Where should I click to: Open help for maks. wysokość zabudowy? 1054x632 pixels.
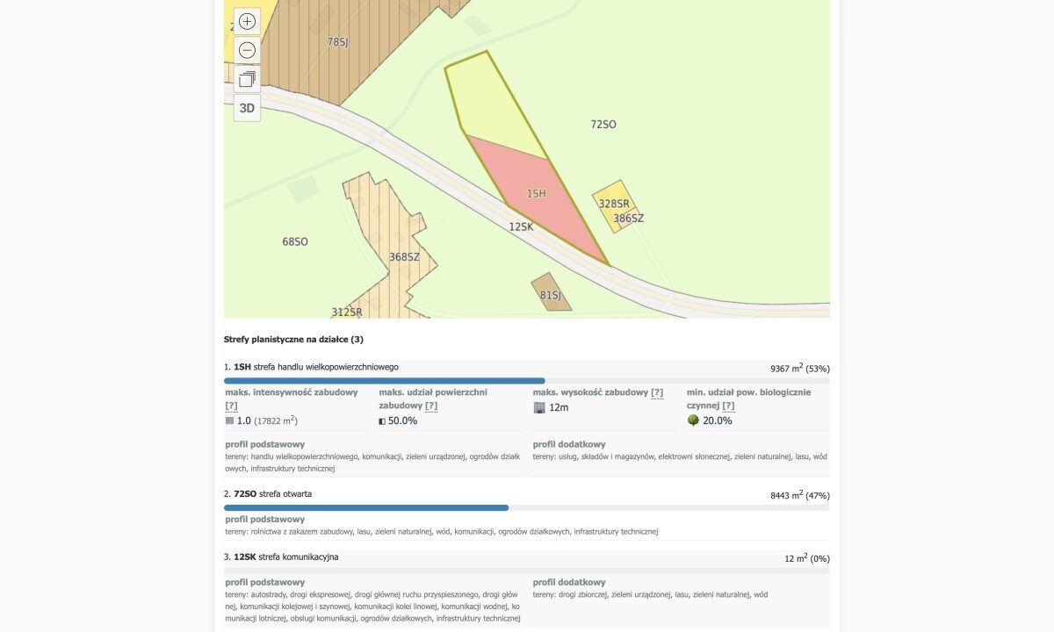[x=657, y=393]
